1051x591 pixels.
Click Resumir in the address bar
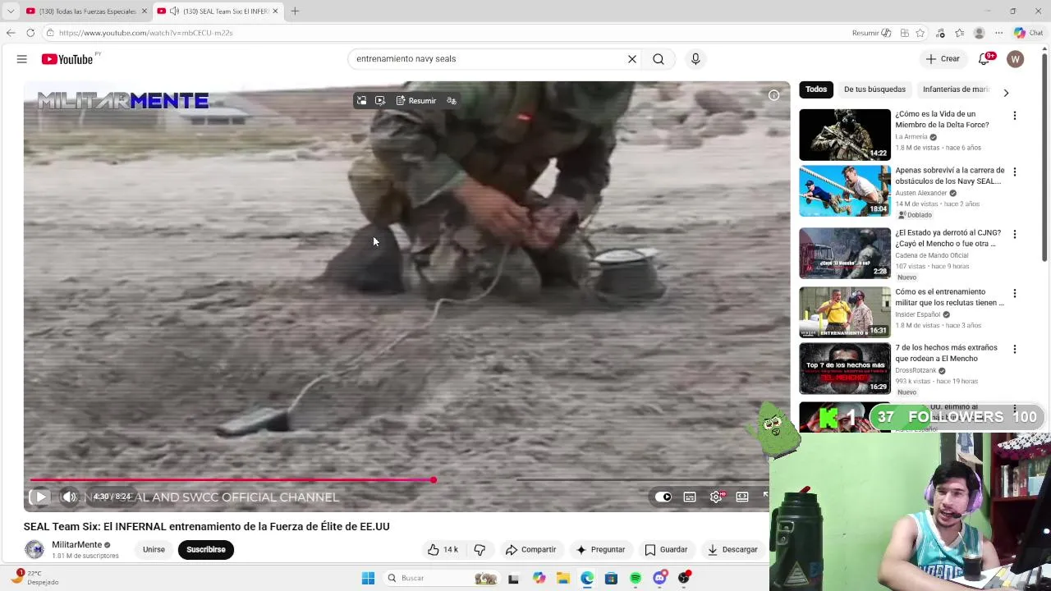(871, 33)
